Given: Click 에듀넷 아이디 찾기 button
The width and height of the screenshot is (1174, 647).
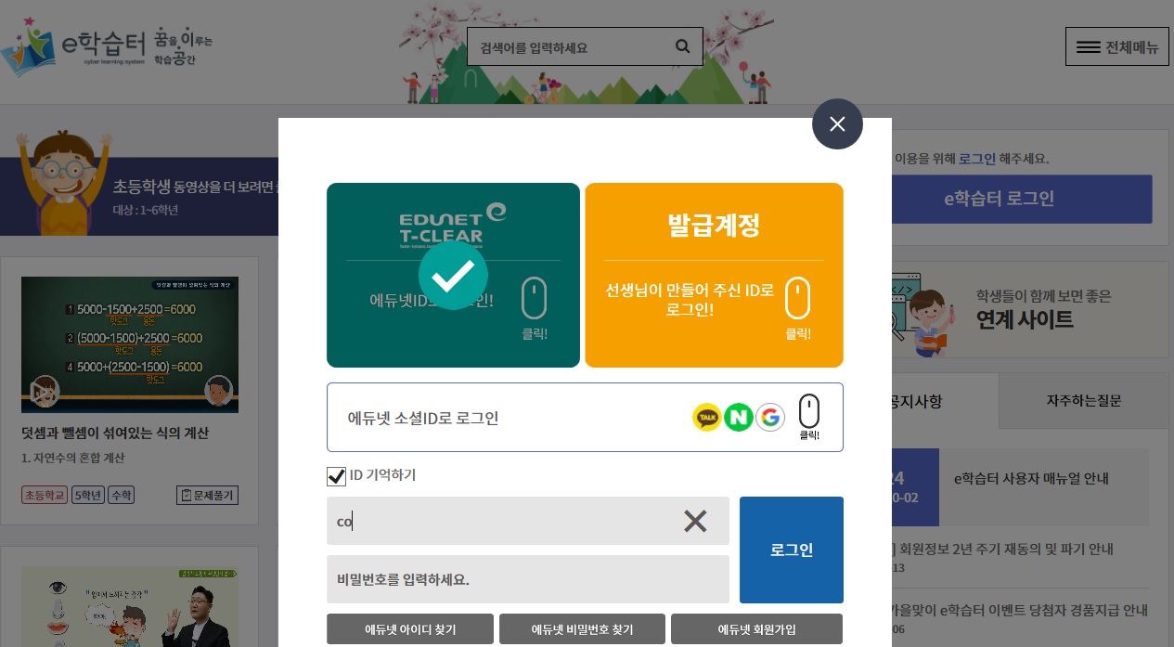Looking at the screenshot, I should click(410, 629).
